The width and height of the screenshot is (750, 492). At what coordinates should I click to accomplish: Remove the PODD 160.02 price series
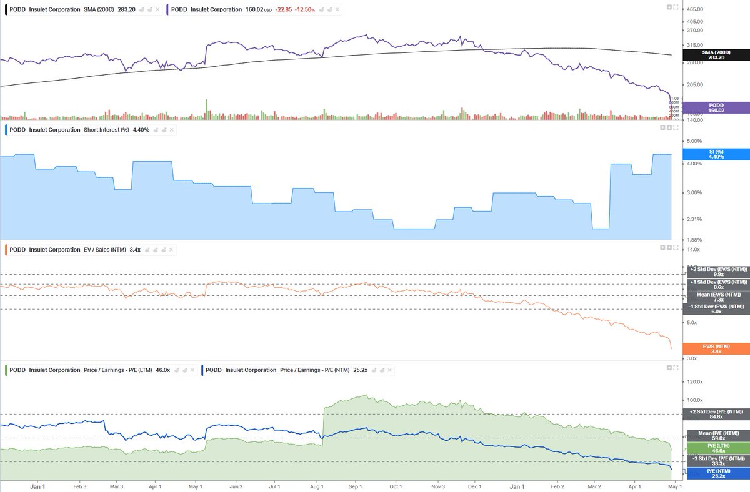[337, 9]
